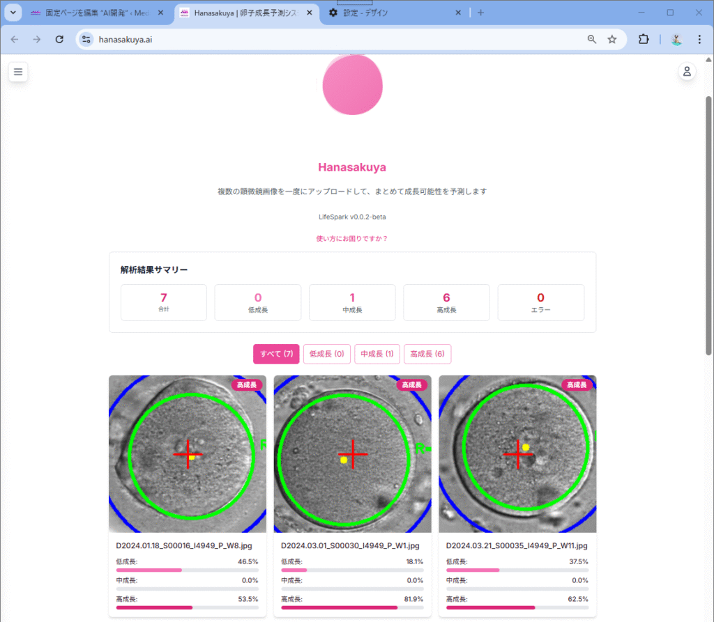Screen dimensions: 714x622
Task: Open a new browser tab
Action: [480, 13]
